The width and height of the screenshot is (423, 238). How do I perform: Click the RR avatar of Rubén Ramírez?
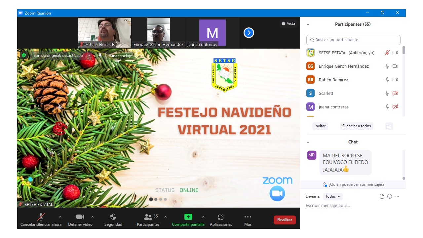[310, 80]
